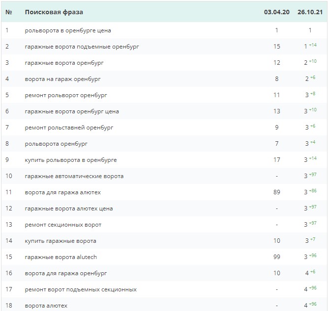The image size is (328, 311).
Task: Open phrase "ремонт рольворот оренбург"
Action: click(x=66, y=95)
